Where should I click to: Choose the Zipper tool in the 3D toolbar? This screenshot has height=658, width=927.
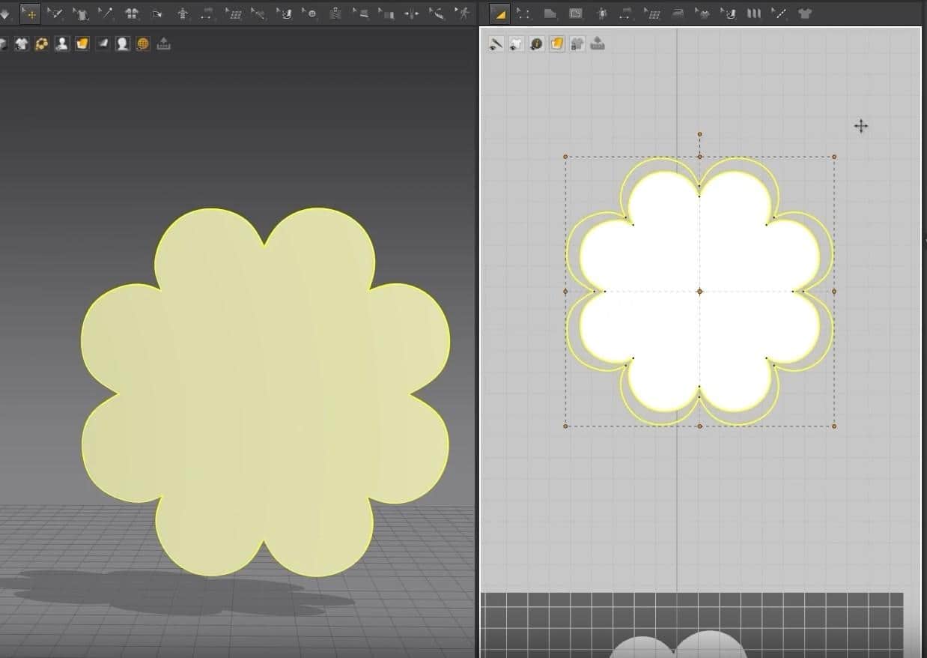335,13
